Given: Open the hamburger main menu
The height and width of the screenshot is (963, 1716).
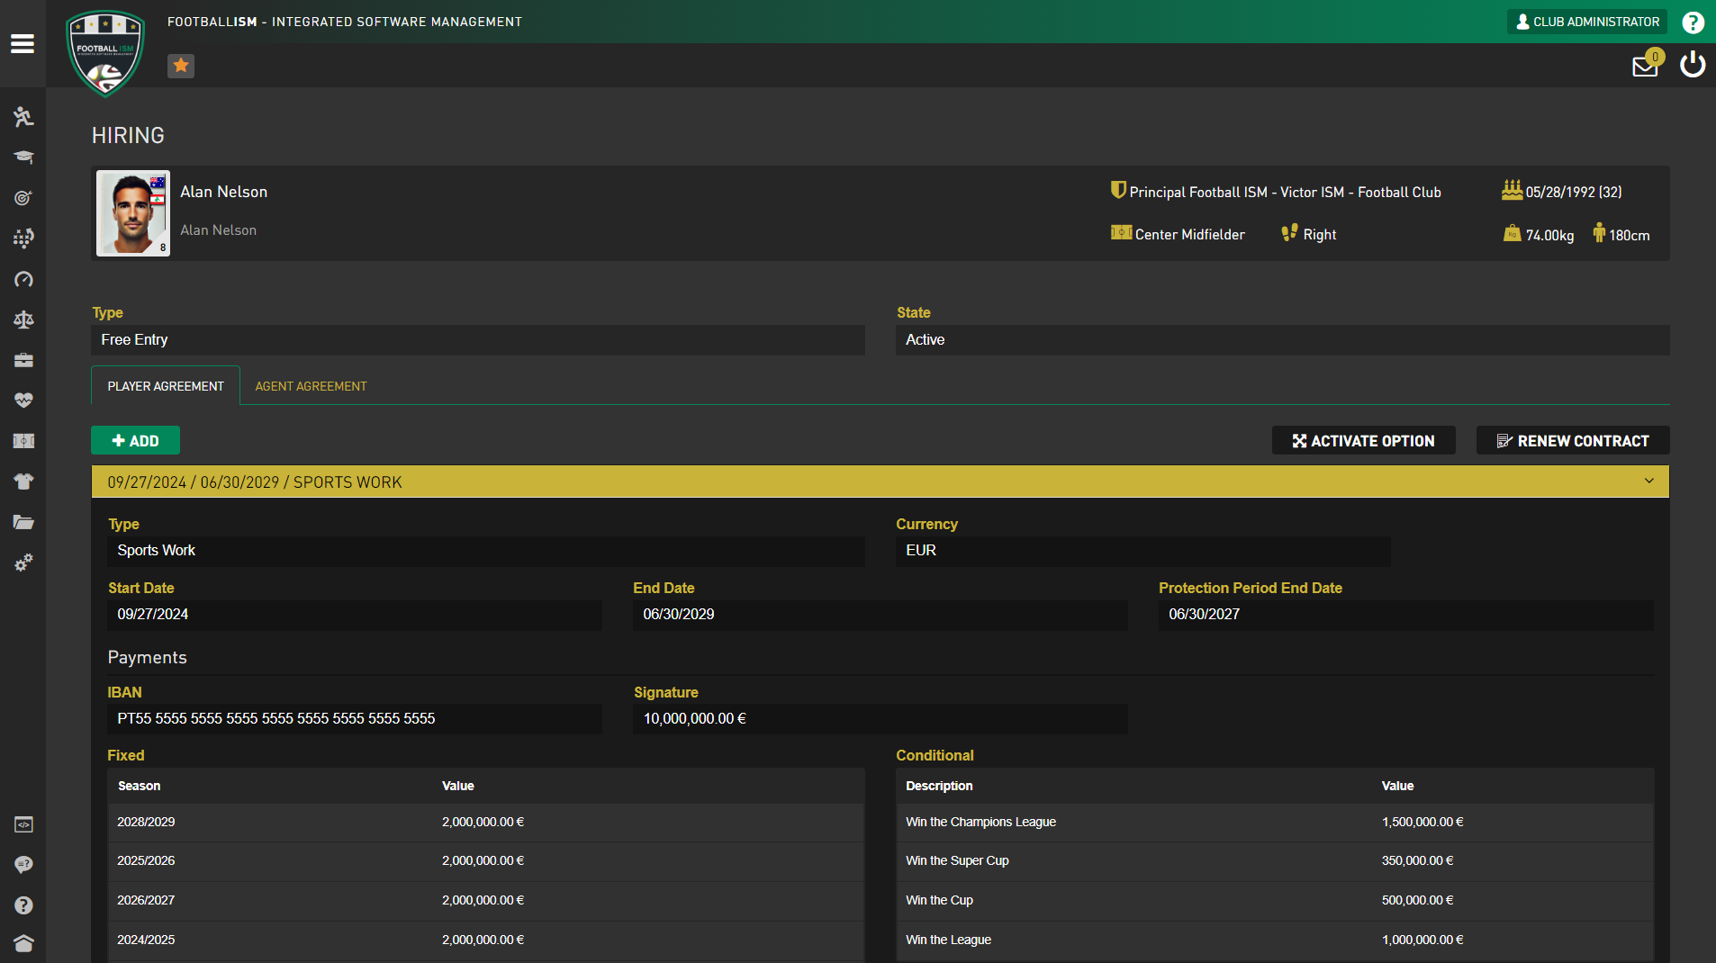Looking at the screenshot, I should [23, 43].
